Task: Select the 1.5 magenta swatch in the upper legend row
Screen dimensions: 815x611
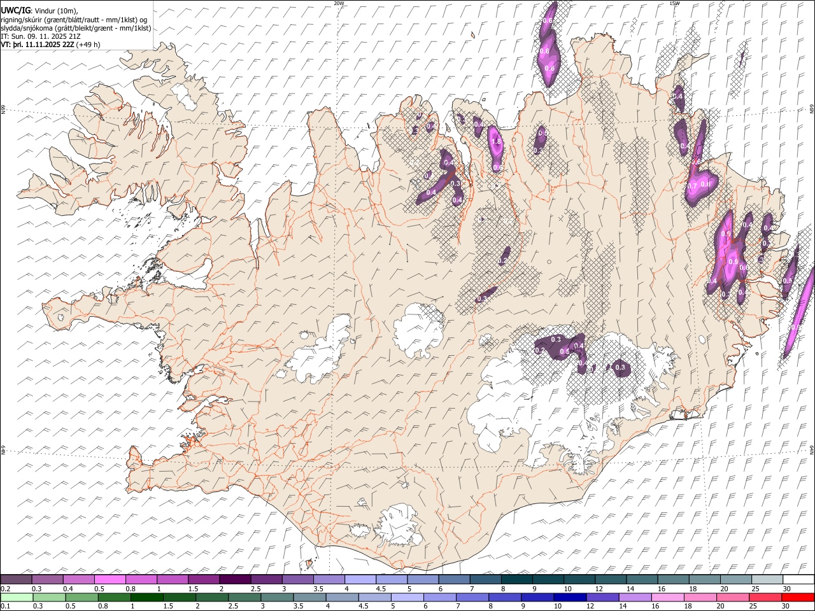Action: tap(203, 579)
